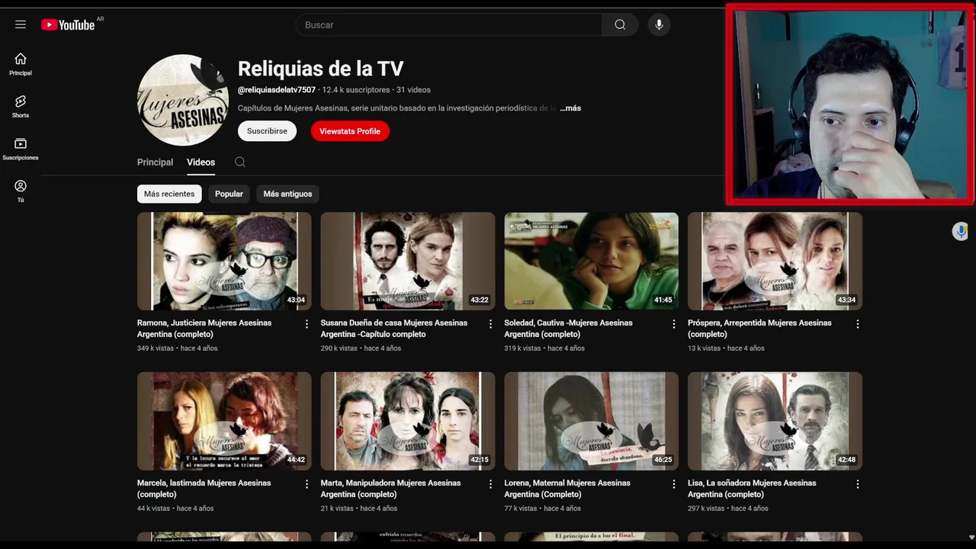
Task: Open options menu for Lorena, Maternal video
Action: tap(674, 484)
